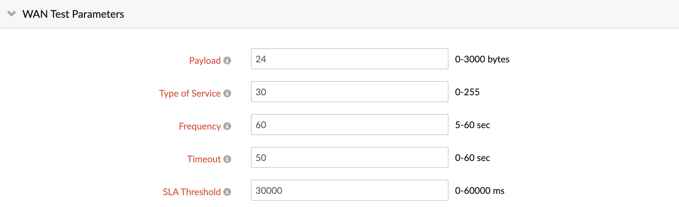Click the Type of Service info icon
Image resolution: width=679 pixels, height=207 pixels.
tap(228, 93)
